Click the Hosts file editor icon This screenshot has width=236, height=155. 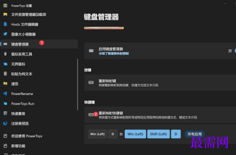(5, 24)
